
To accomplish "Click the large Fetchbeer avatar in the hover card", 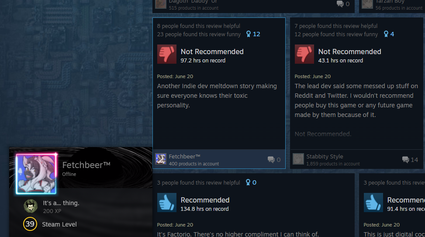I will 36,174.
